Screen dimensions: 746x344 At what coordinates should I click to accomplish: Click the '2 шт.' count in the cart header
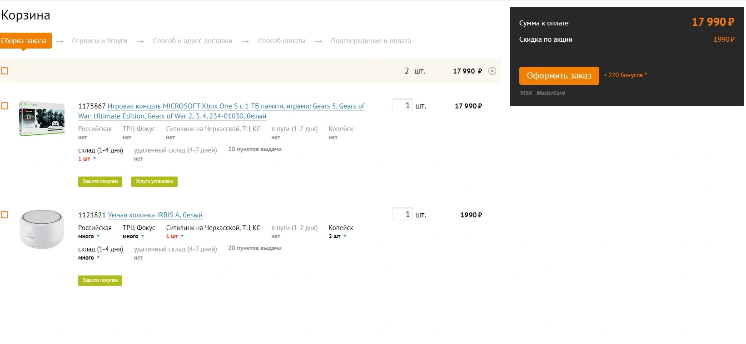pyautogui.click(x=415, y=71)
